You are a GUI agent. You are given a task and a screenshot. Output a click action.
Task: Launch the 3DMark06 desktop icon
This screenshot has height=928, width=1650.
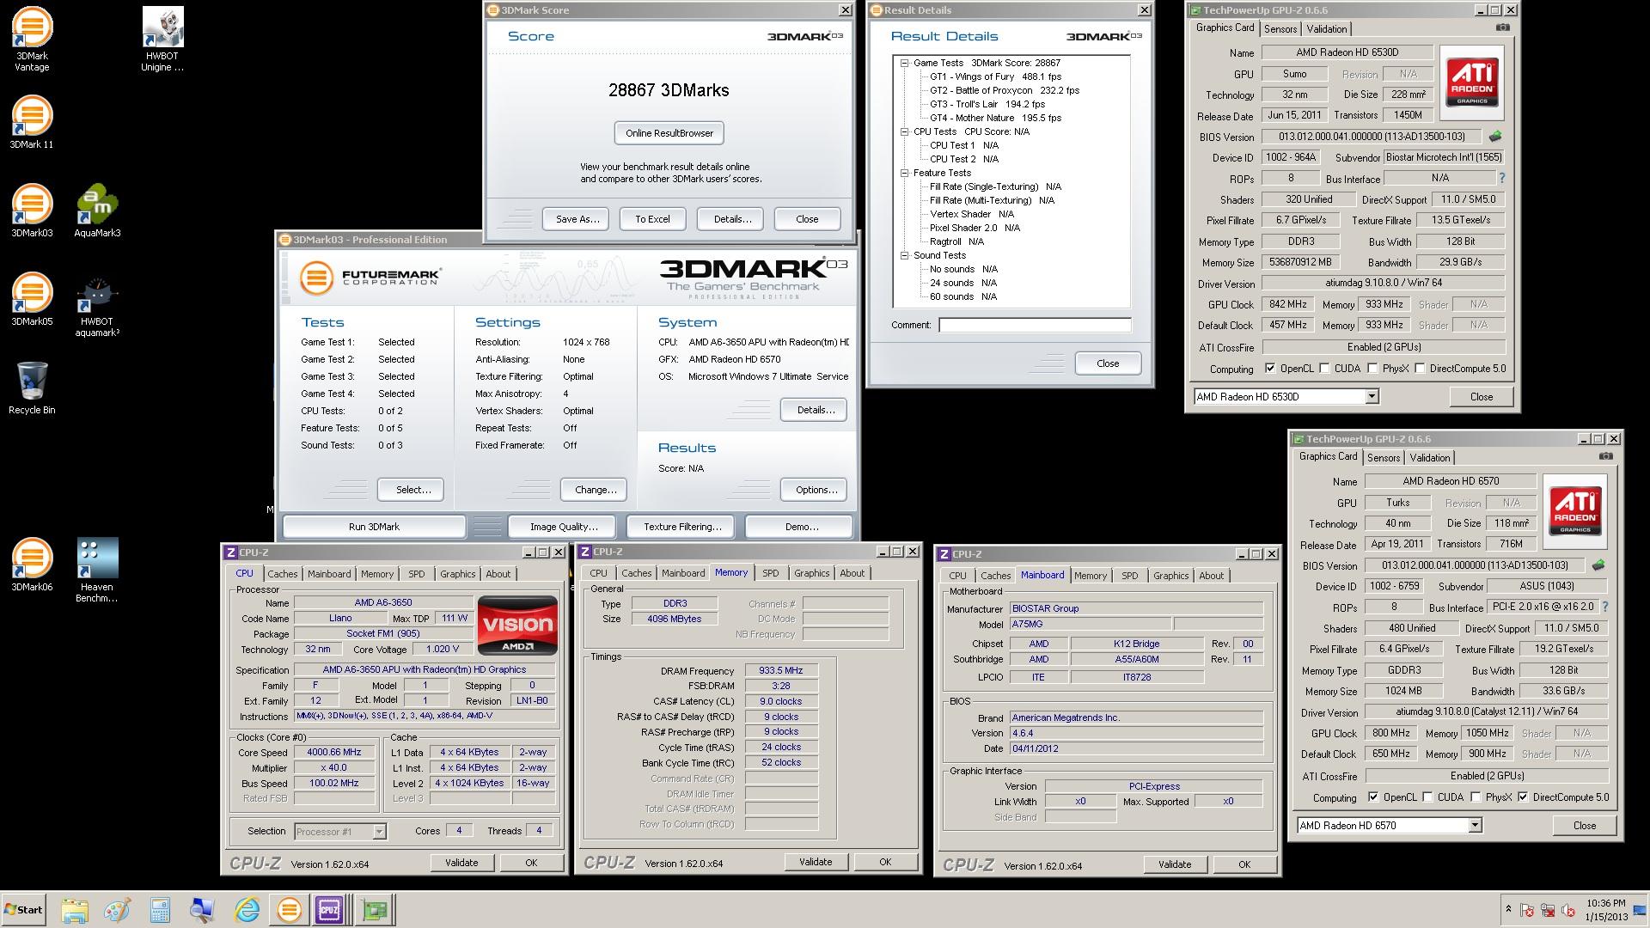pyautogui.click(x=32, y=565)
